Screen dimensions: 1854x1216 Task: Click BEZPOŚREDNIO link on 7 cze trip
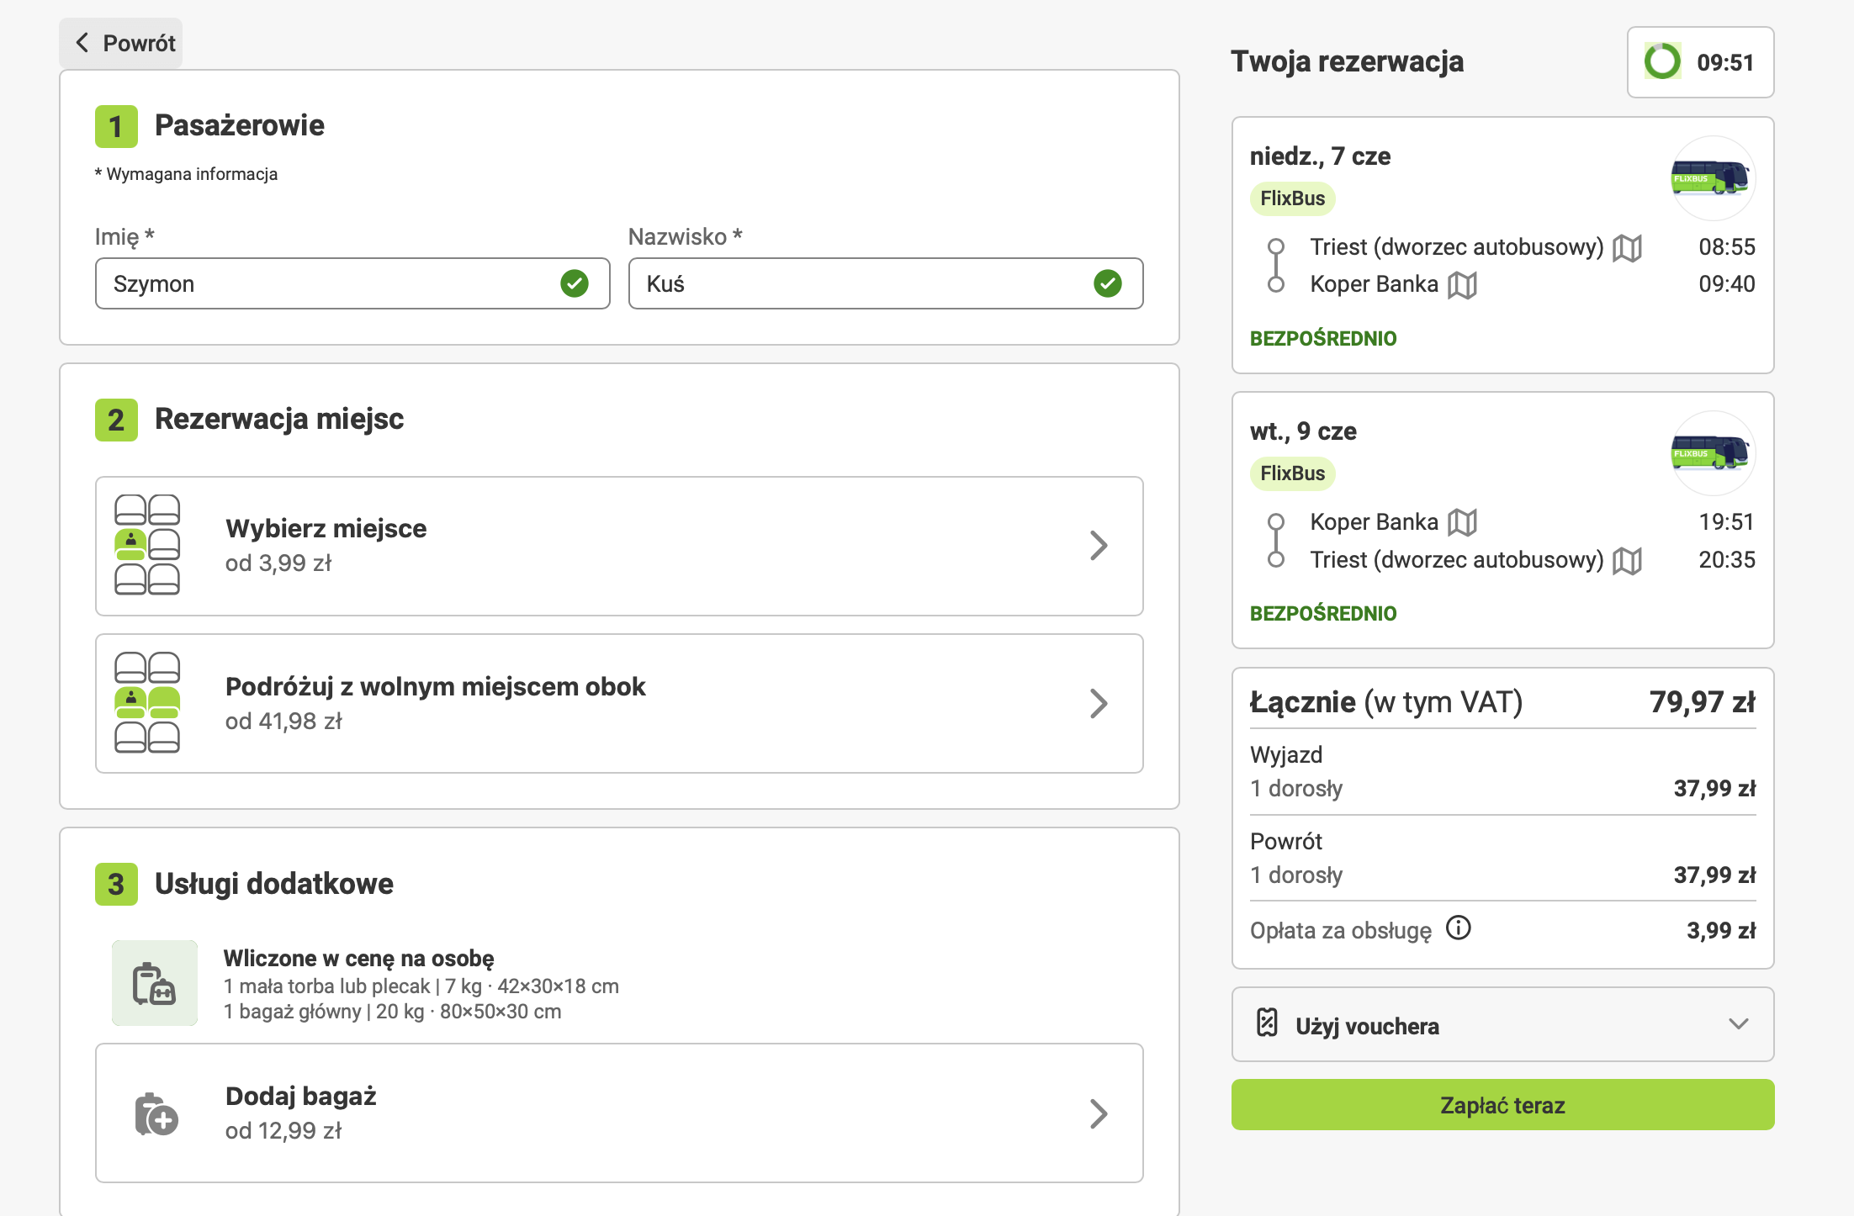pos(1323,339)
